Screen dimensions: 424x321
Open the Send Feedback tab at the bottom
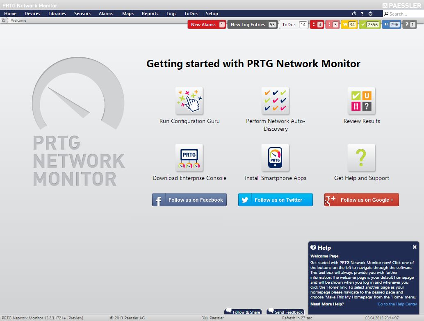(x=285, y=312)
